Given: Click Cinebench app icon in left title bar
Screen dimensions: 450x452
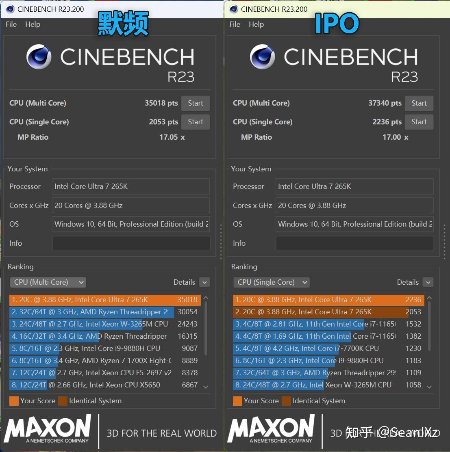Looking at the screenshot, I should 10,9.
